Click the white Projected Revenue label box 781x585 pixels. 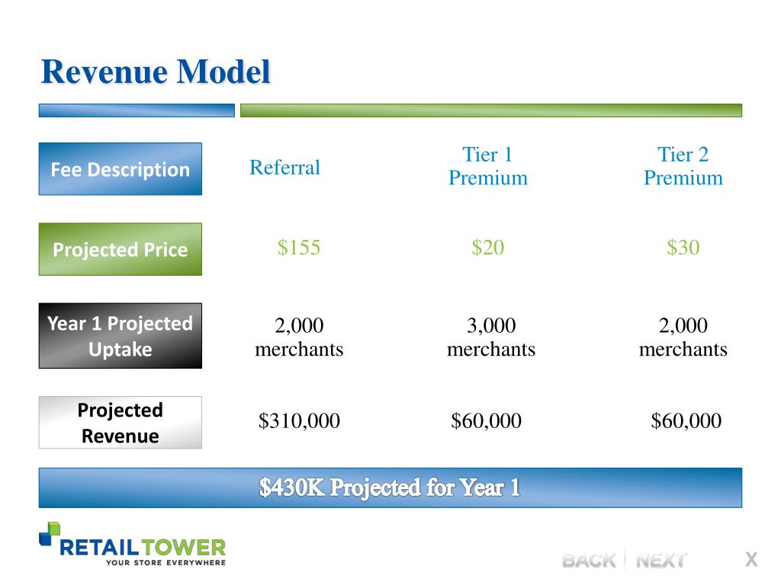coord(121,423)
